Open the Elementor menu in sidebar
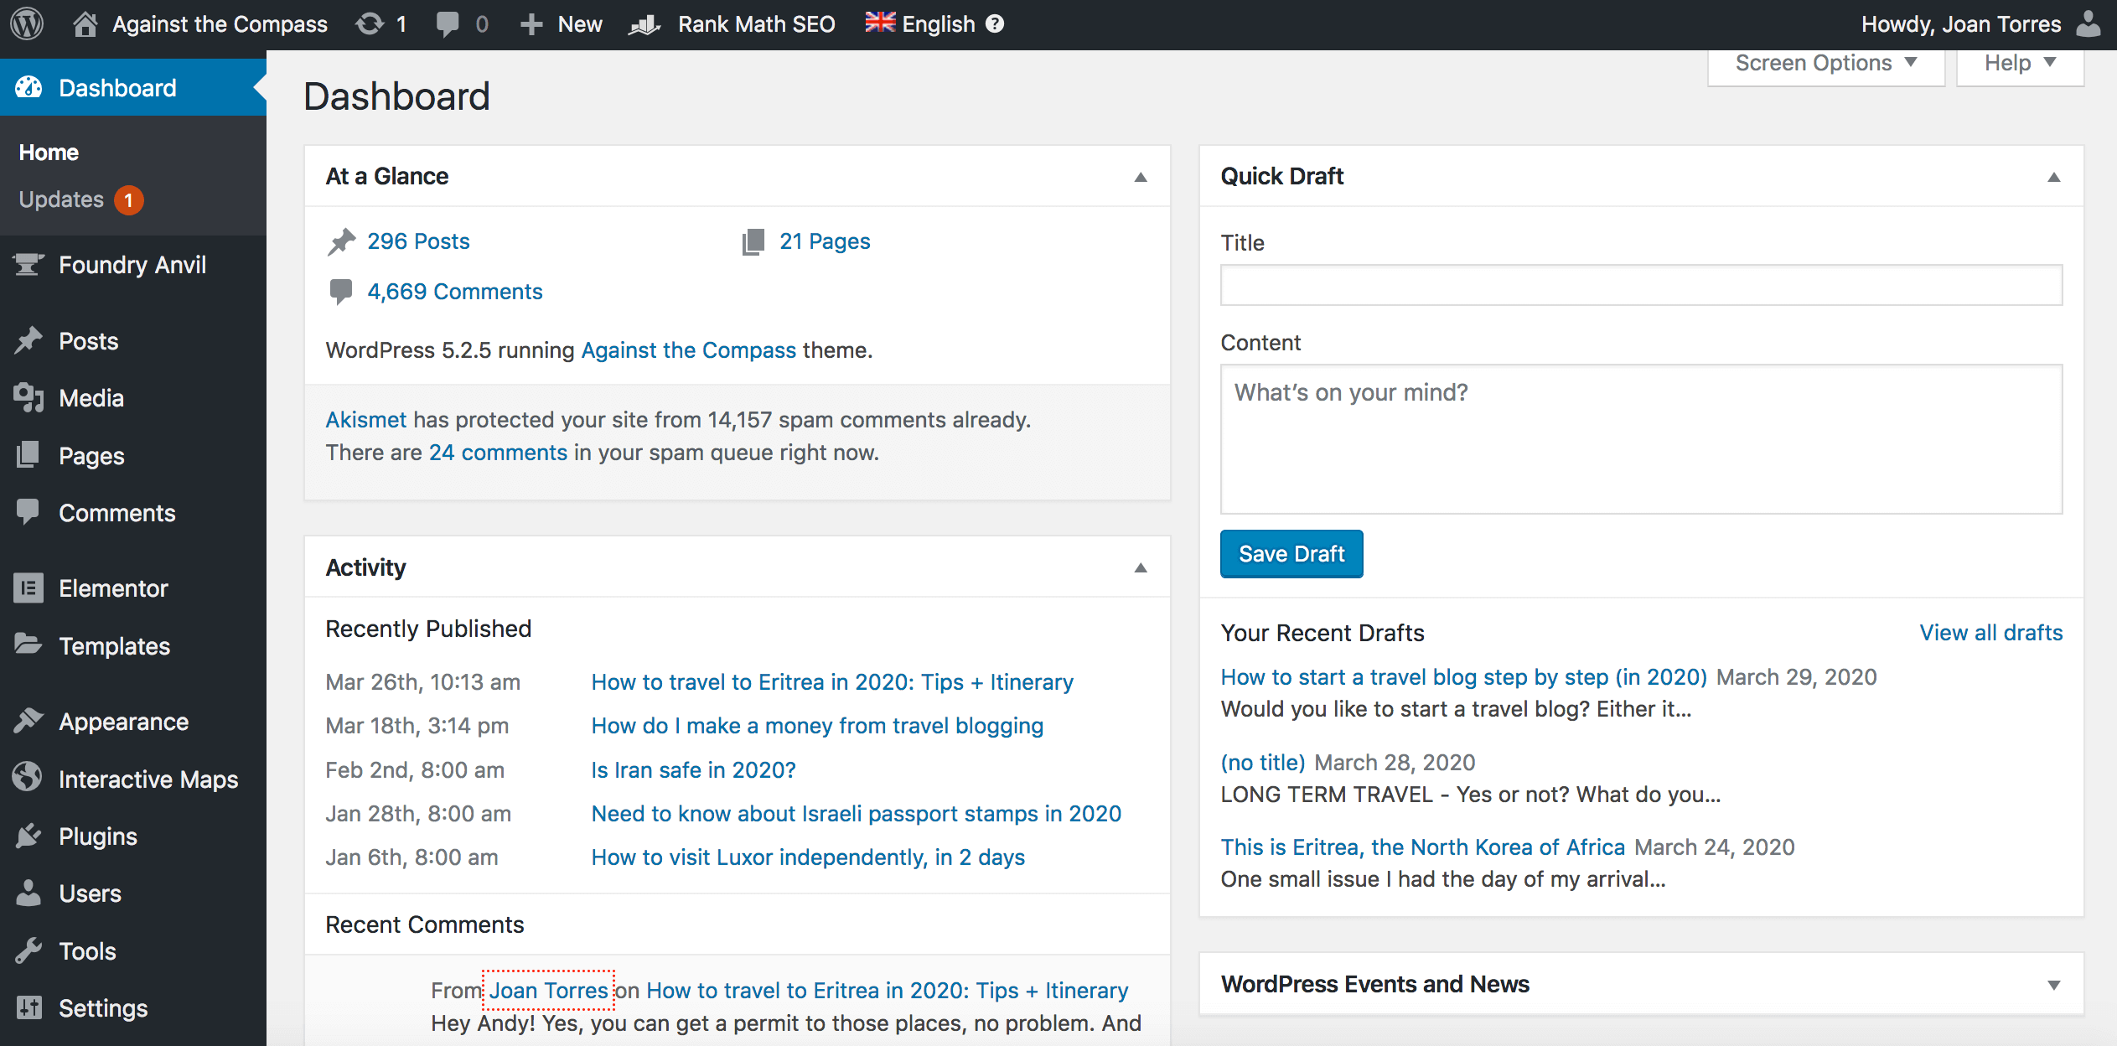2117x1046 pixels. click(x=133, y=588)
